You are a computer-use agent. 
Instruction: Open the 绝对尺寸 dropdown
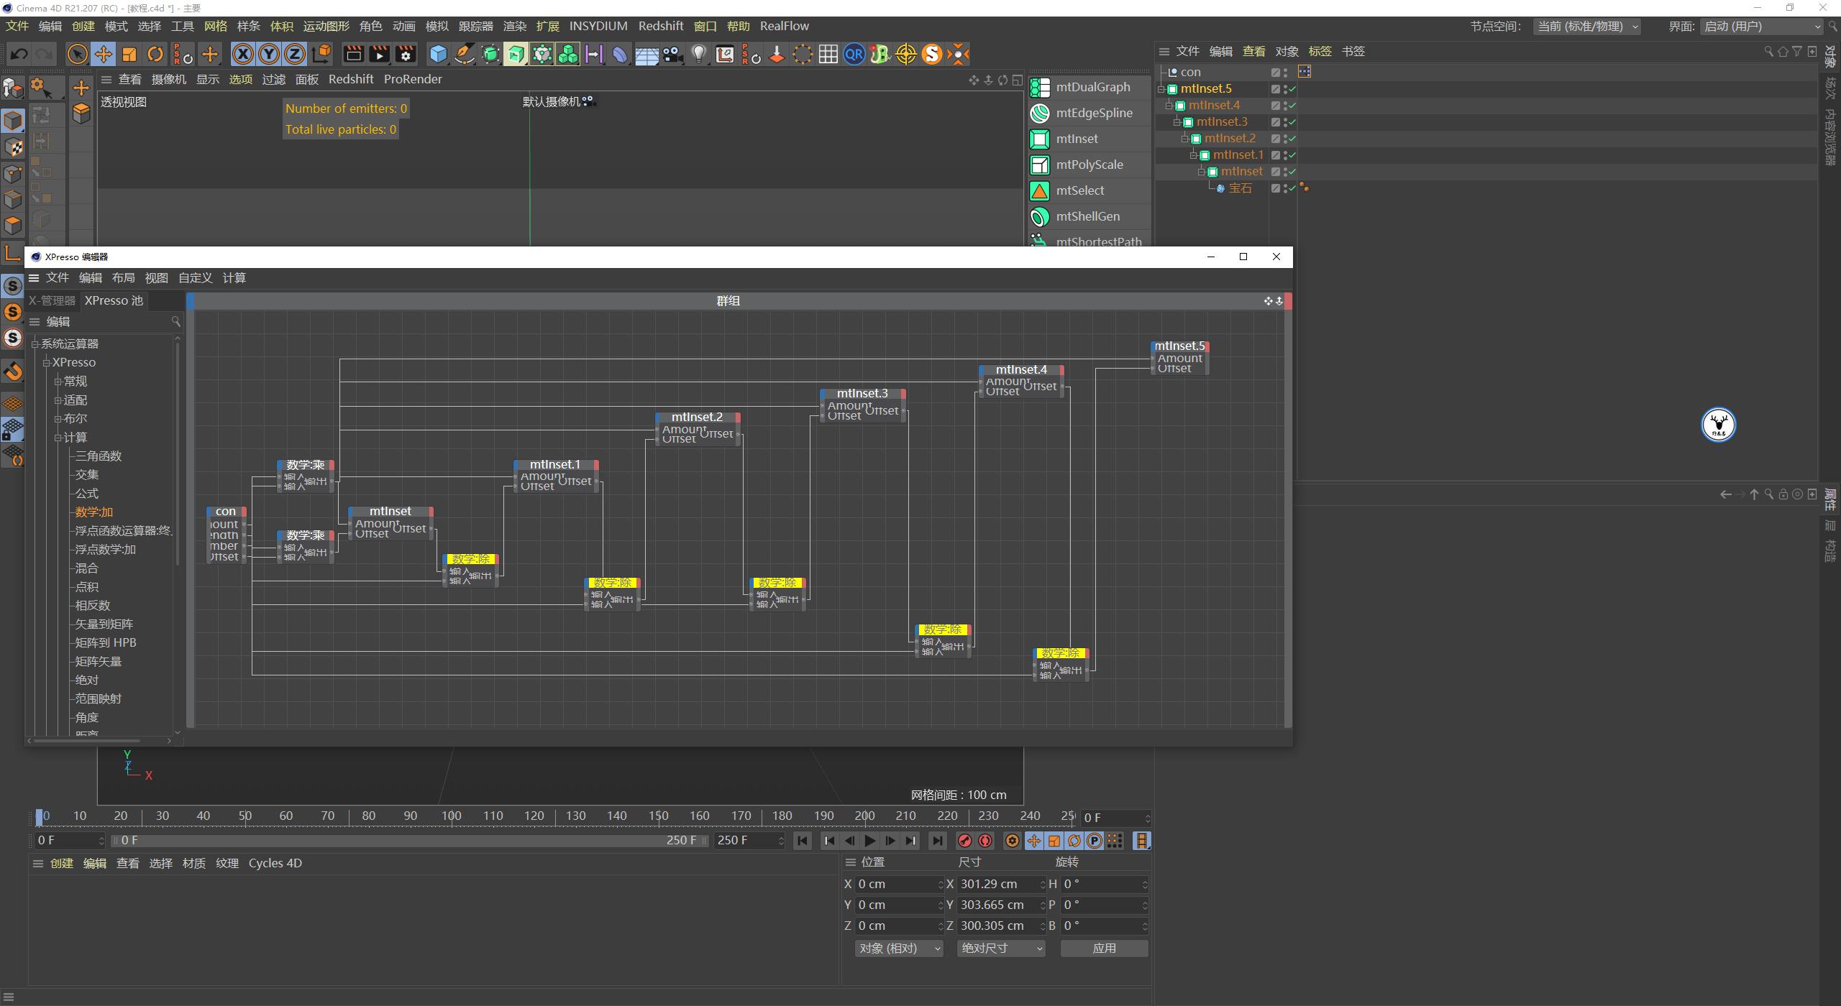click(1001, 949)
